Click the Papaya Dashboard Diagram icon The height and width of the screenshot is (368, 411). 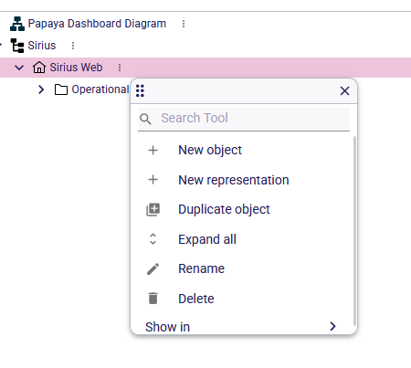17,24
